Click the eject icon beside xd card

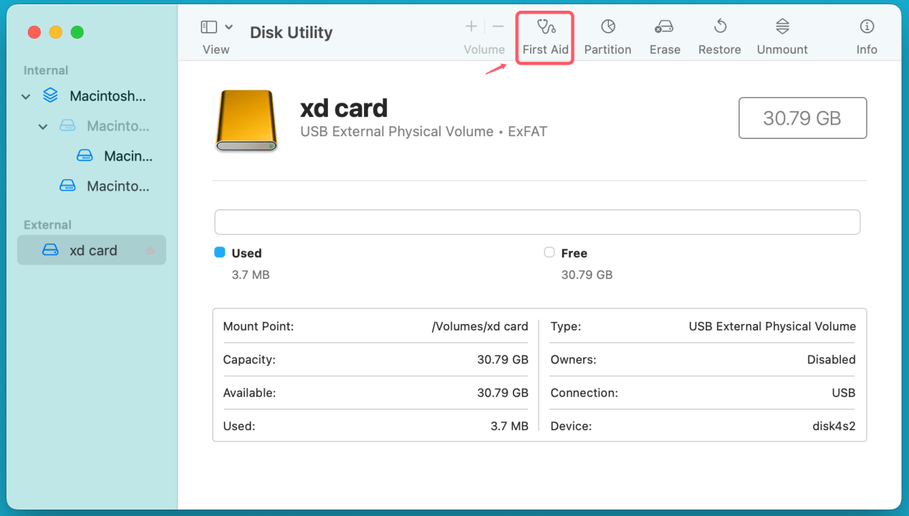(150, 251)
